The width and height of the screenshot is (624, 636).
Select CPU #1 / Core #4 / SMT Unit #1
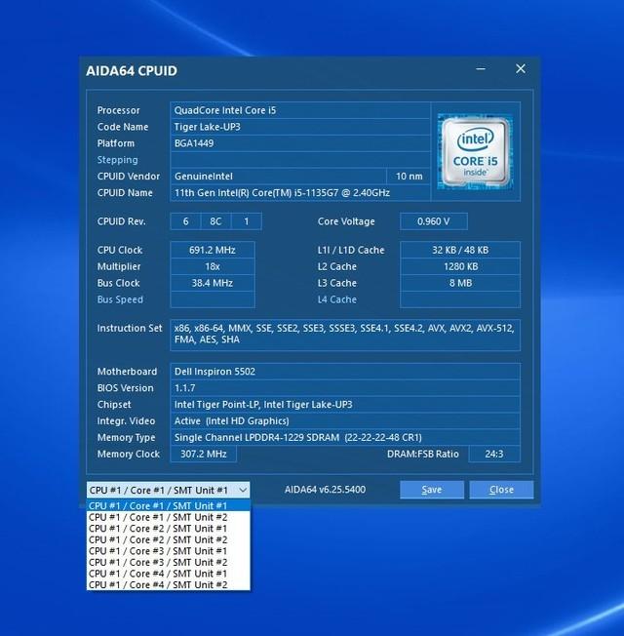pos(169,574)
